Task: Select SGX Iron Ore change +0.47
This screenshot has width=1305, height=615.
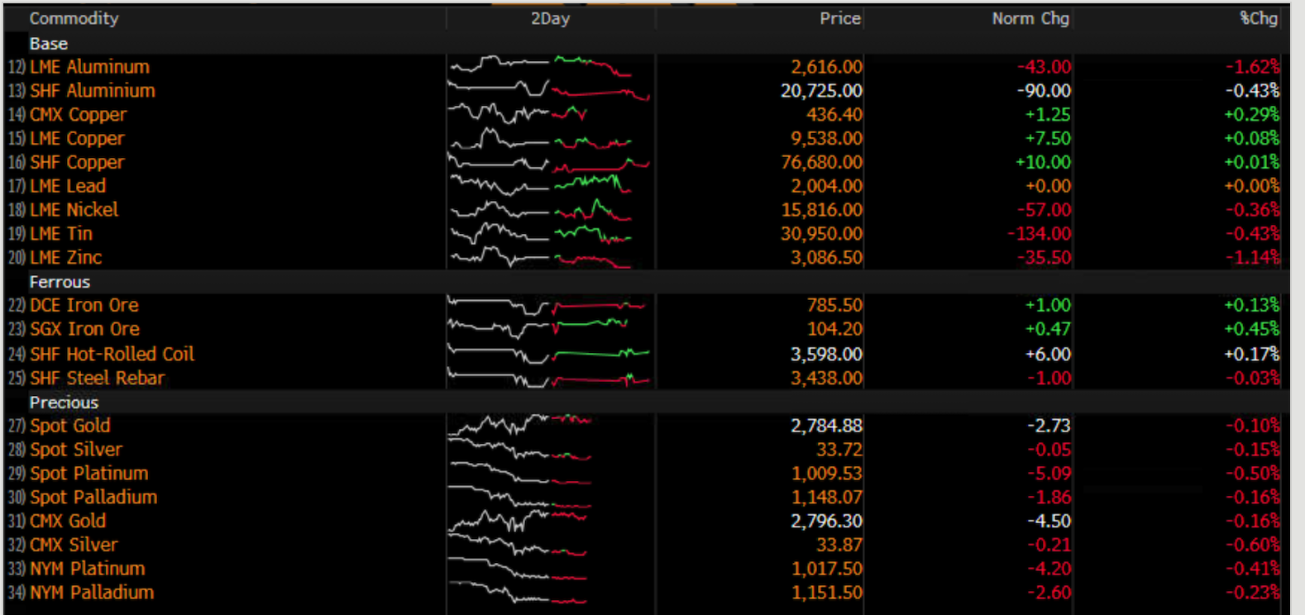Action: pyautogui.click(x=1048, y=330)
